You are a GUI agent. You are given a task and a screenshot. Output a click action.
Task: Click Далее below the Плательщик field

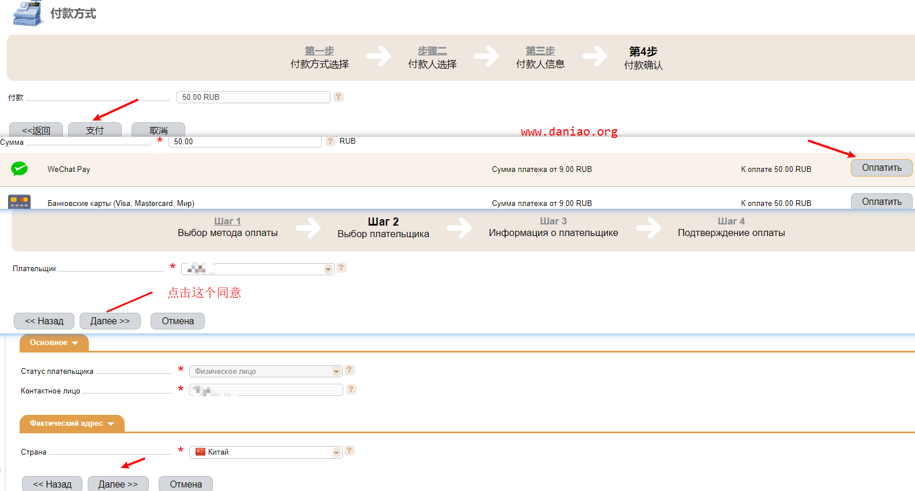click(110, 321)
